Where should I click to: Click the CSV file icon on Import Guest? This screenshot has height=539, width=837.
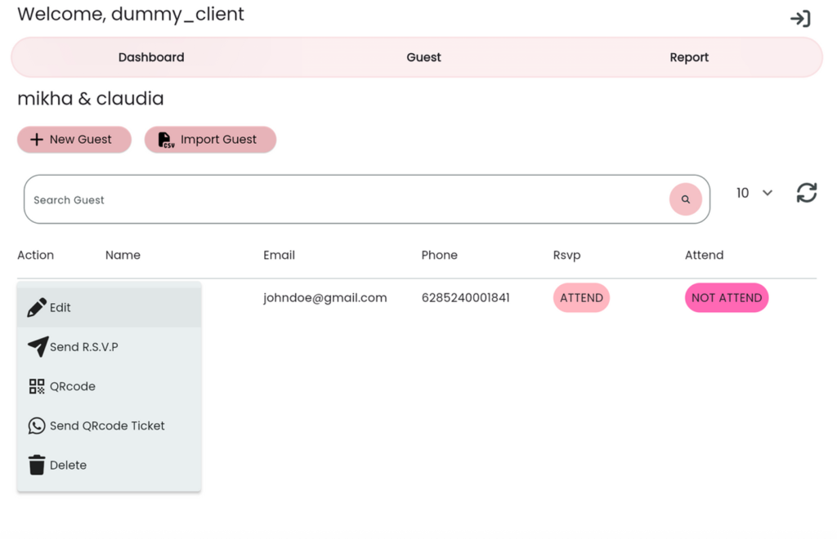[166, 140]
